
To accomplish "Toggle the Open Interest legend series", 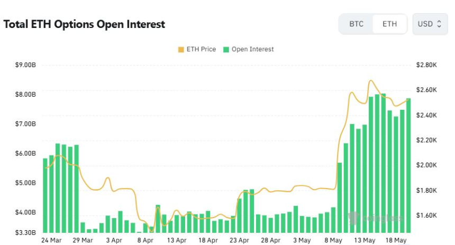I will point(248,49).
